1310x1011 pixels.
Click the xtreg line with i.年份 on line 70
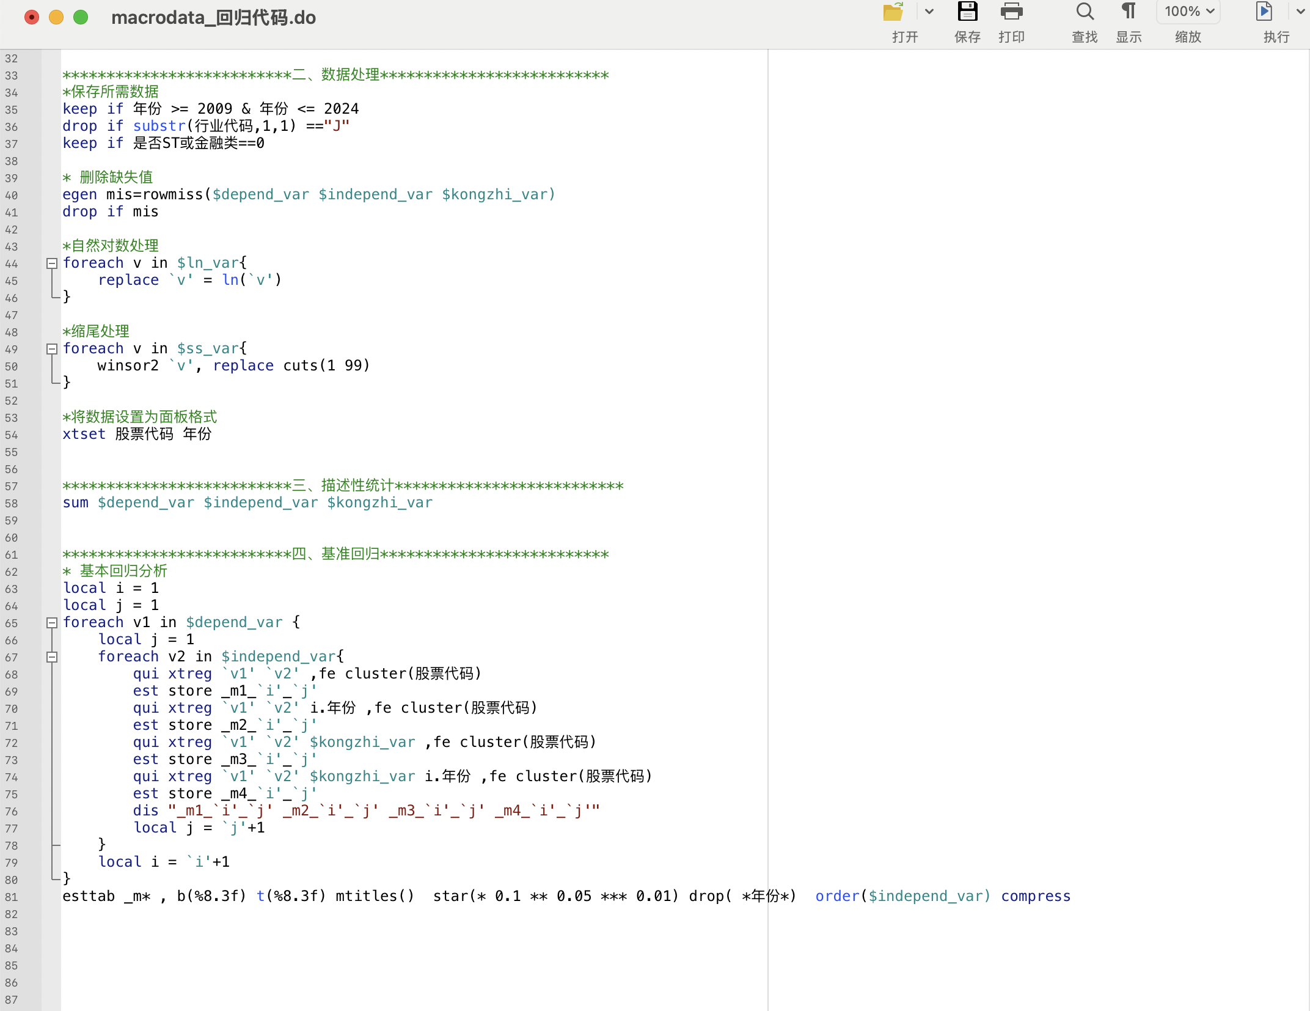(x=335, y=708)
